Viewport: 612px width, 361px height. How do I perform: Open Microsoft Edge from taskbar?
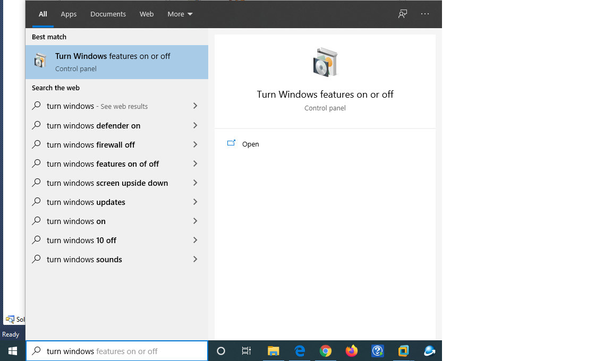click(x=300, y=351)
